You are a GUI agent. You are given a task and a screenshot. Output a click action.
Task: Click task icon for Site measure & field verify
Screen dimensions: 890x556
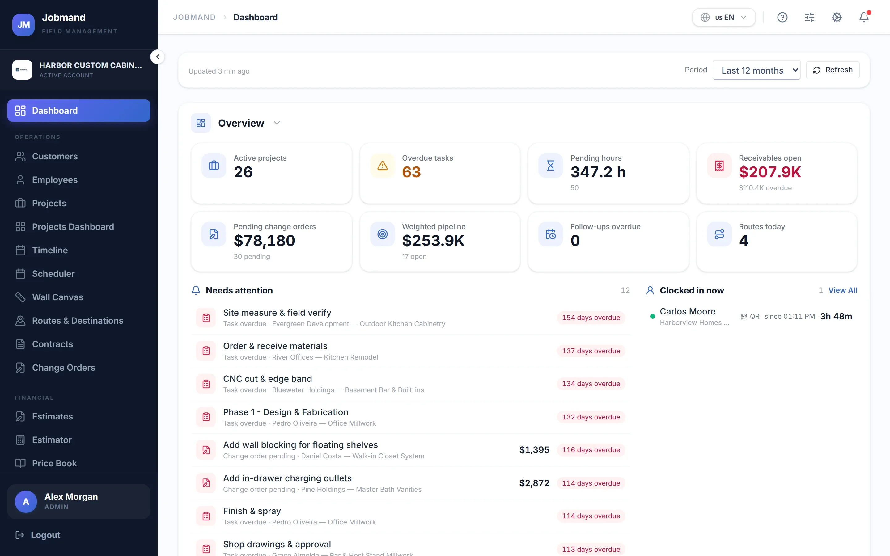tap(206, 318)
